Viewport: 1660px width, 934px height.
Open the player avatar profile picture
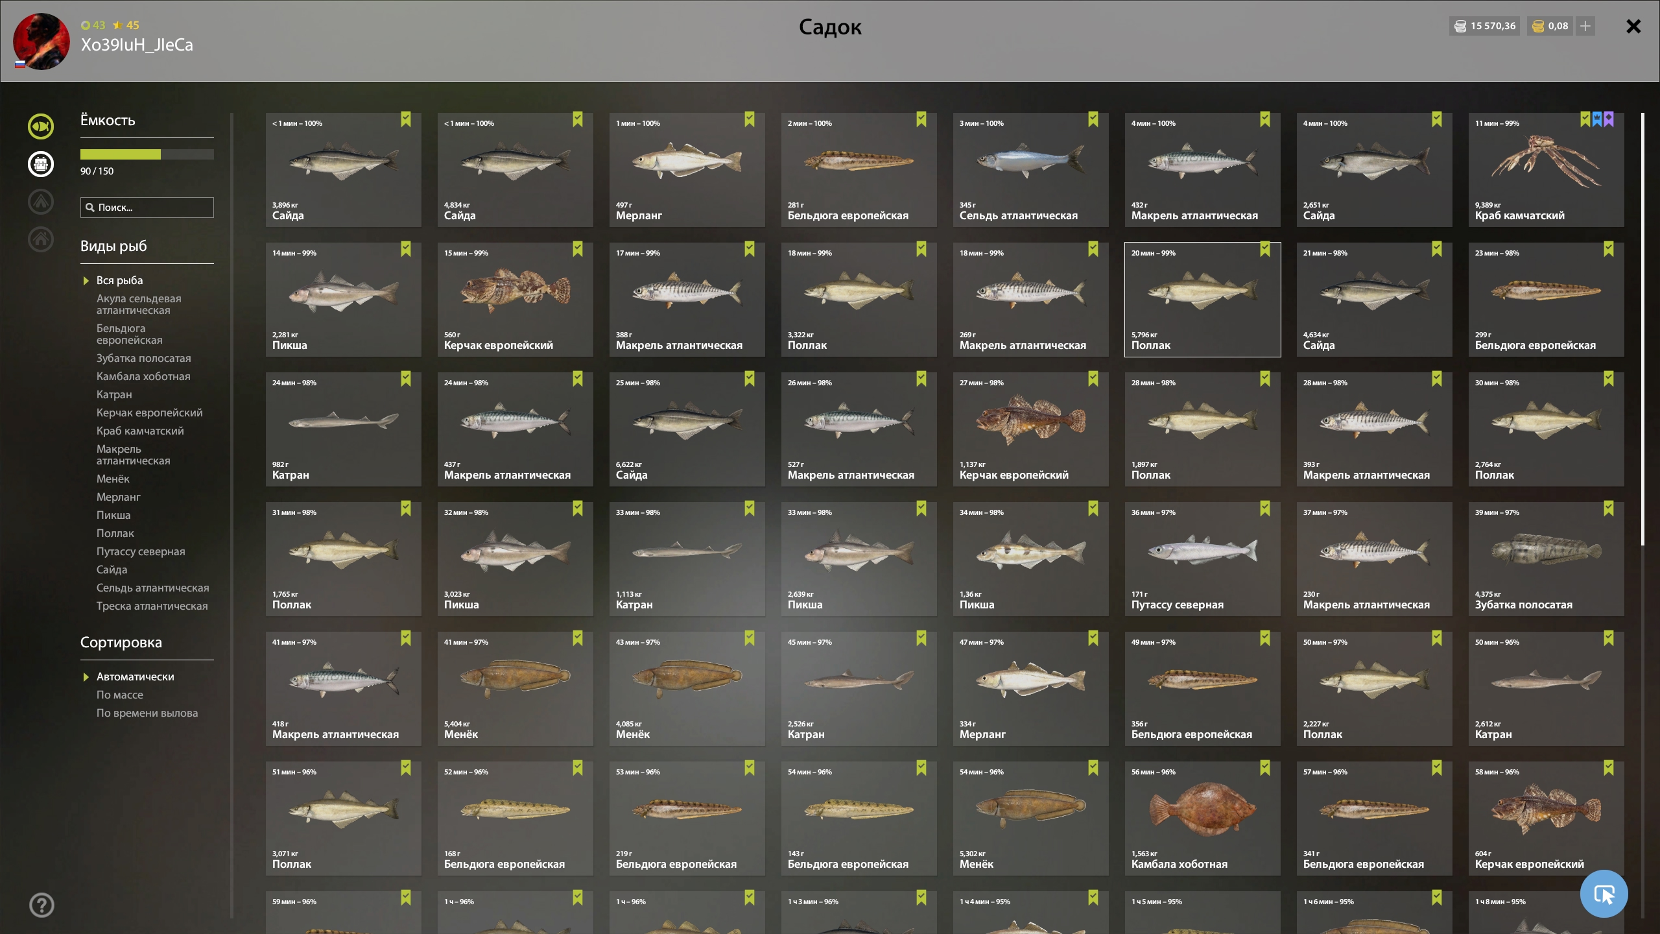click(41, 42)
